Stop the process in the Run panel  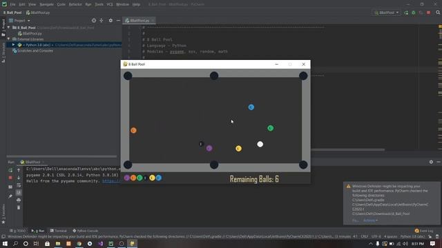pos(10,178)
